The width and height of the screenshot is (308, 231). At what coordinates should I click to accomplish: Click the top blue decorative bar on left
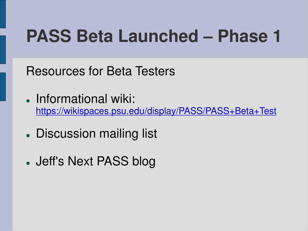[3, 14]
